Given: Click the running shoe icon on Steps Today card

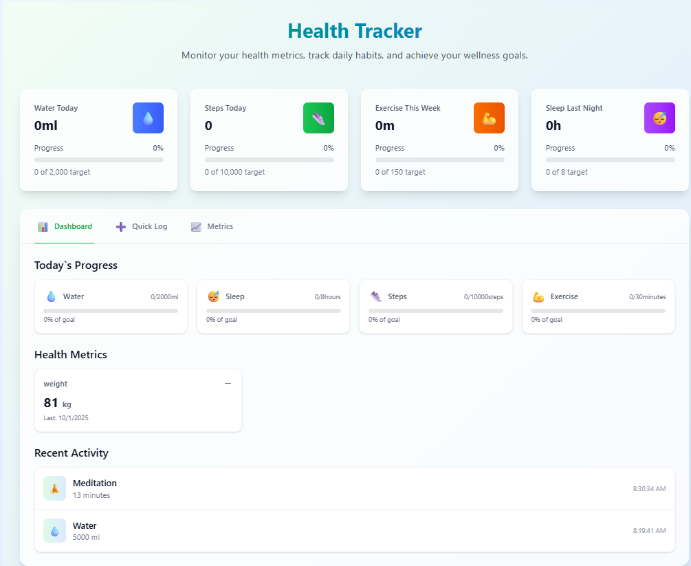Looking at the screenshot, I should pyautogui.click(x=318, y=118).
